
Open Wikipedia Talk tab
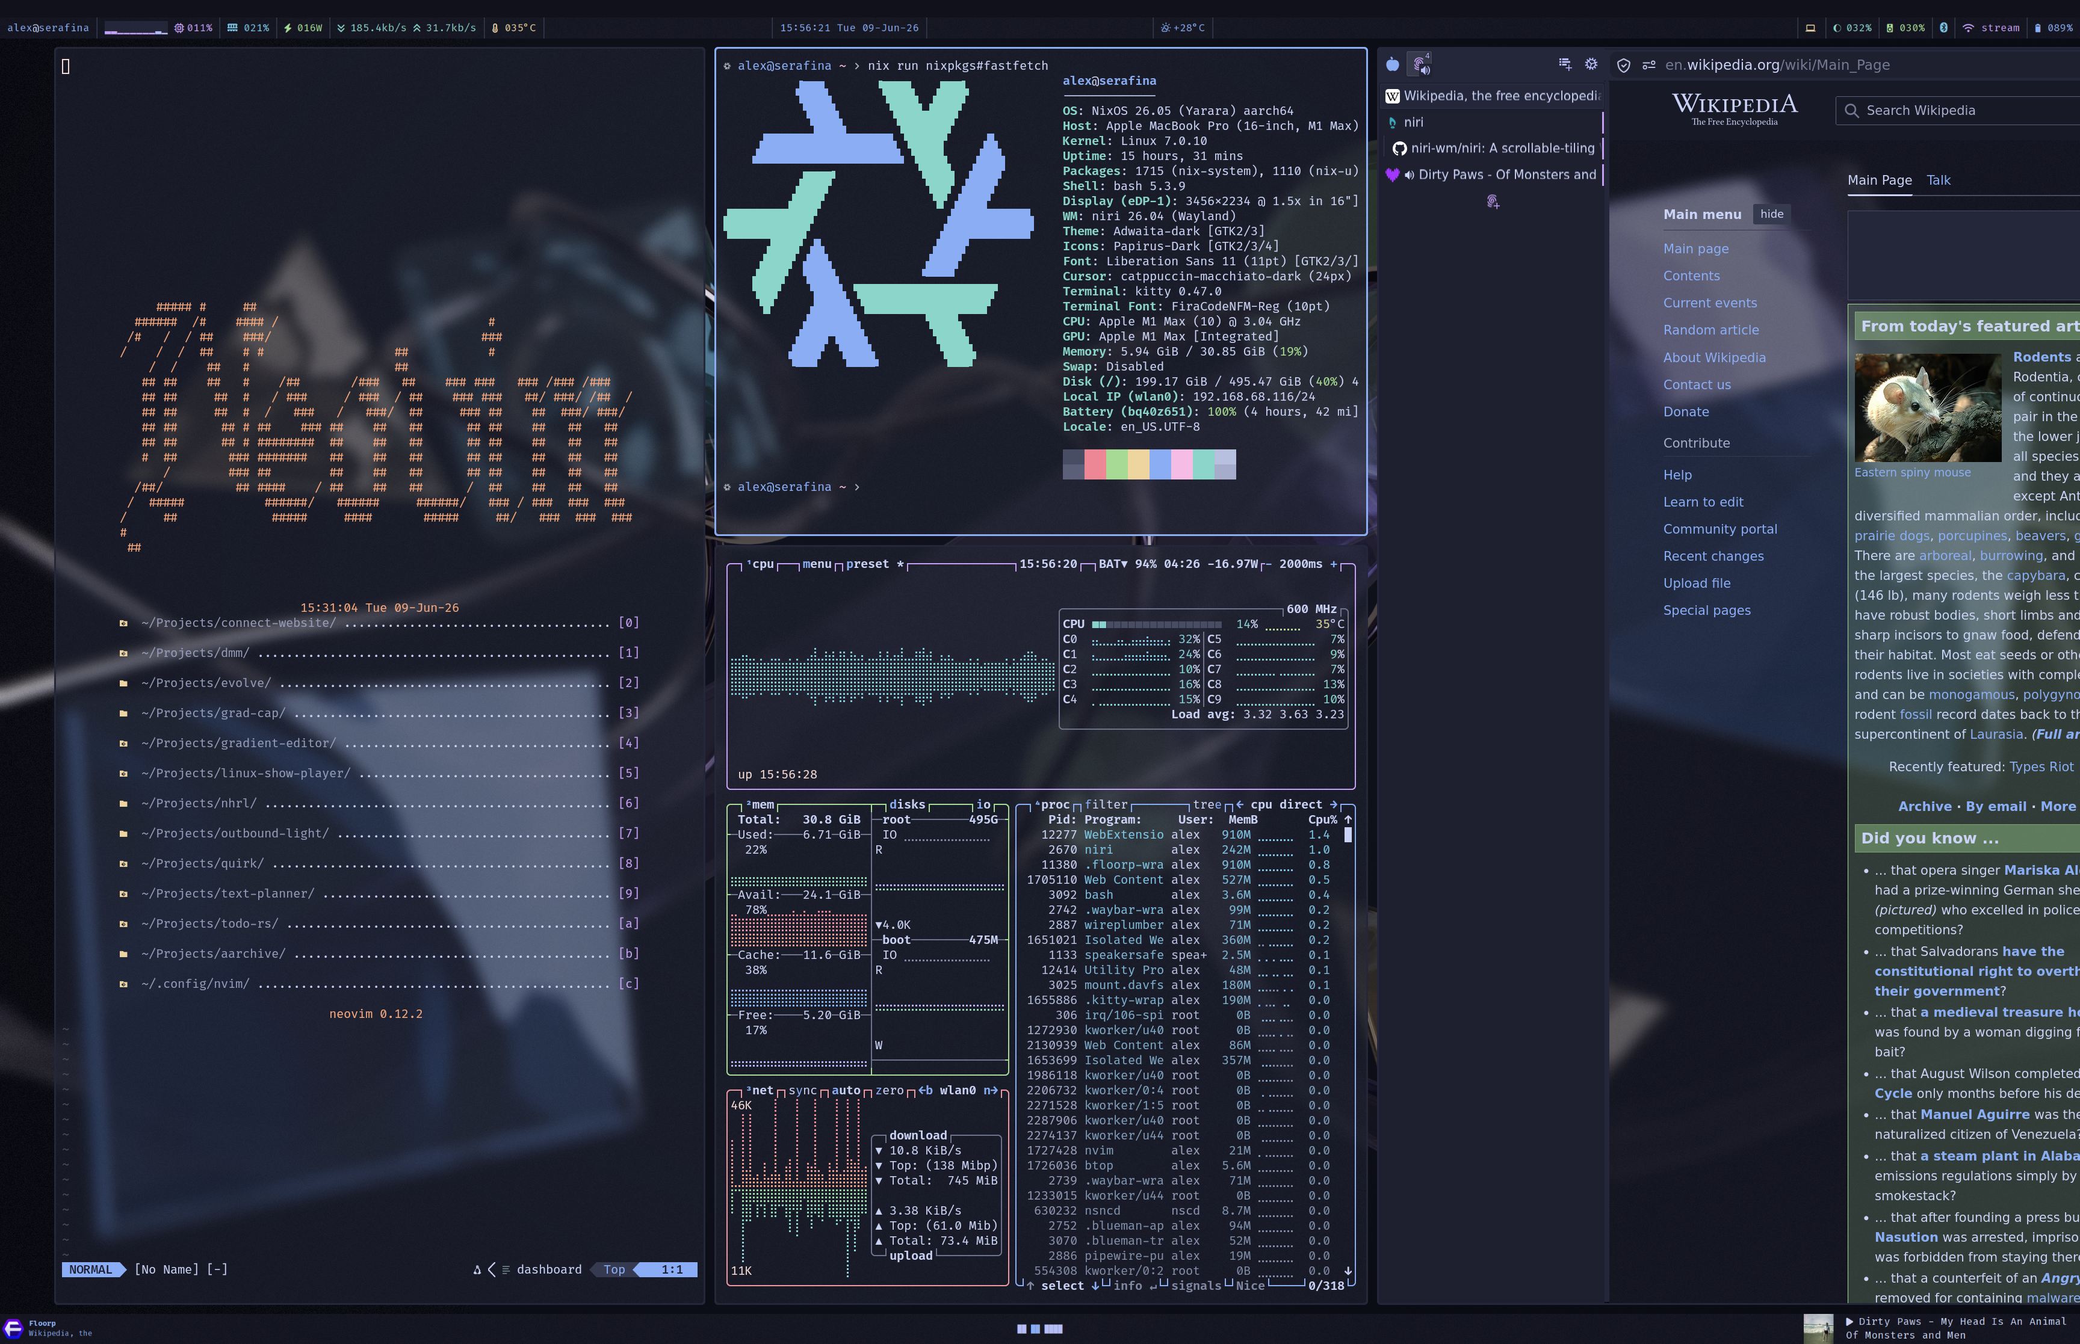click(1939, 180)
